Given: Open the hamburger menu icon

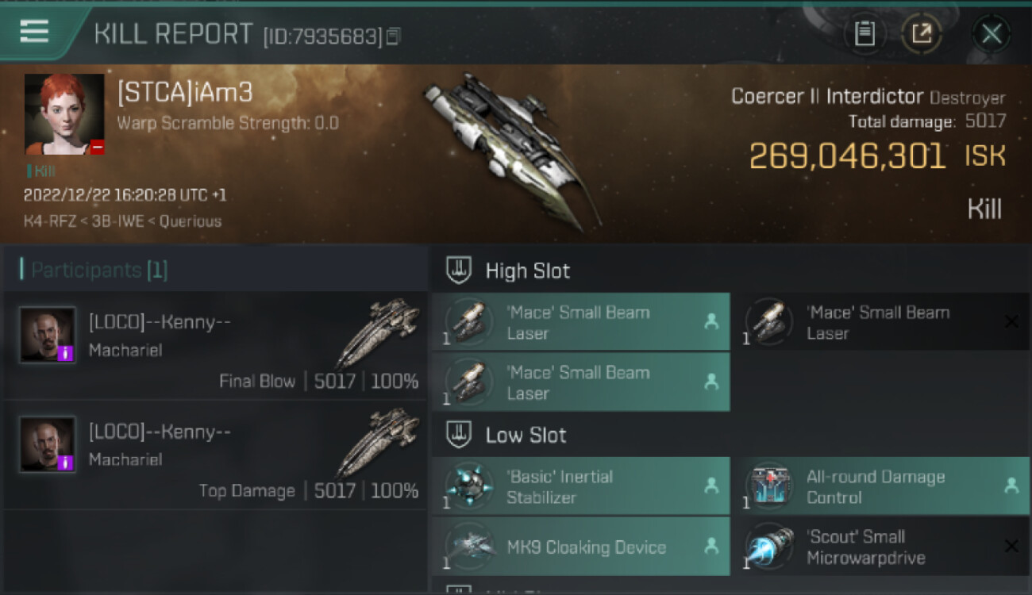Looking at the screenshot, I should 34,32.
